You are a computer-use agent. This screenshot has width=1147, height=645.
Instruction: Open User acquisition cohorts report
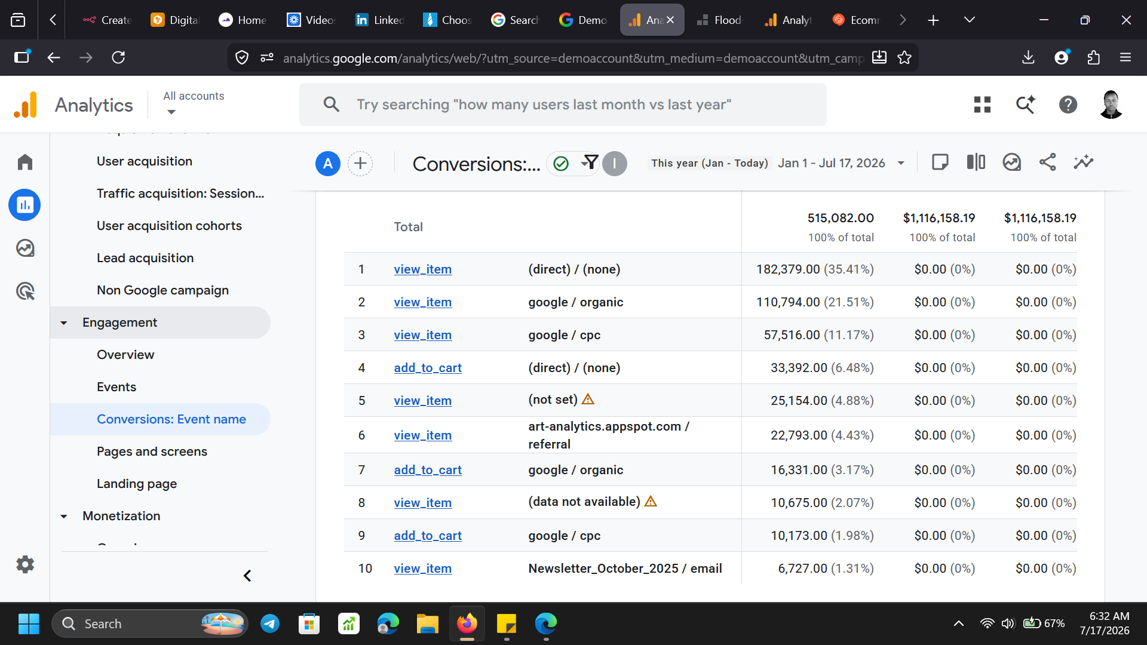(x=169, y=226)
